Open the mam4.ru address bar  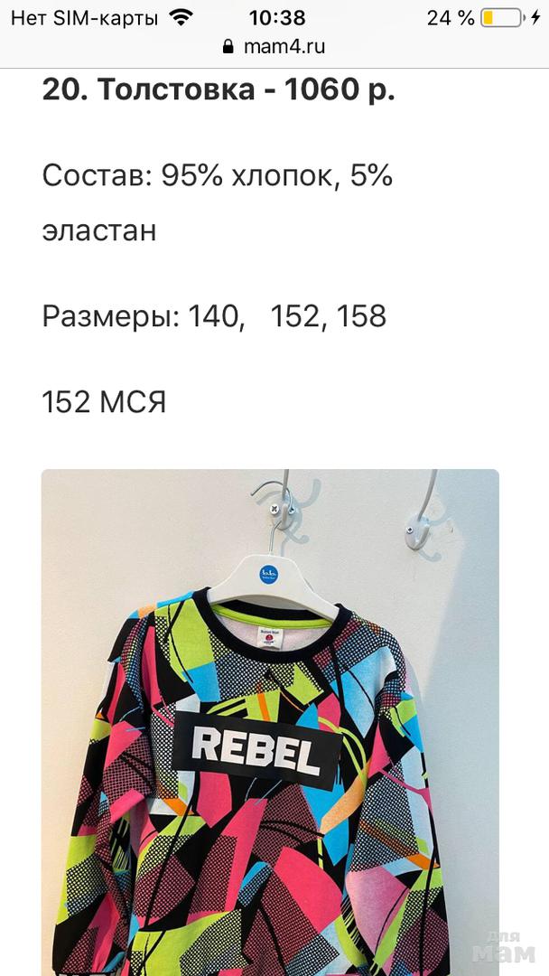coord(274,47)
